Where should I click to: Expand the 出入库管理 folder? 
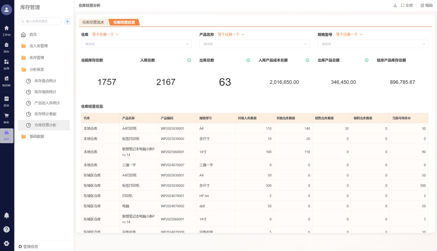click(38, 46)
